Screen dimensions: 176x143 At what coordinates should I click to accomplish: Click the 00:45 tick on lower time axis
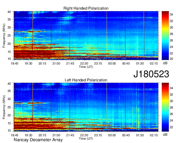coord(126,135)
